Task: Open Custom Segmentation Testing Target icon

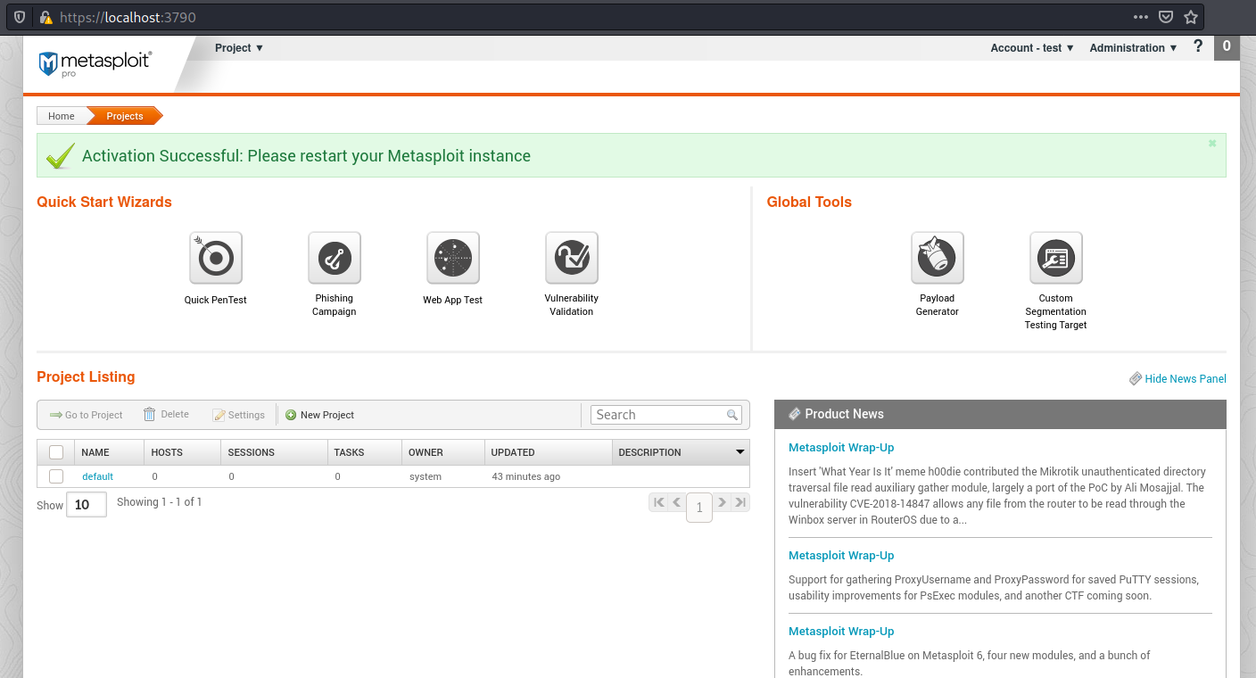Action: click(x=1056, y=258)
